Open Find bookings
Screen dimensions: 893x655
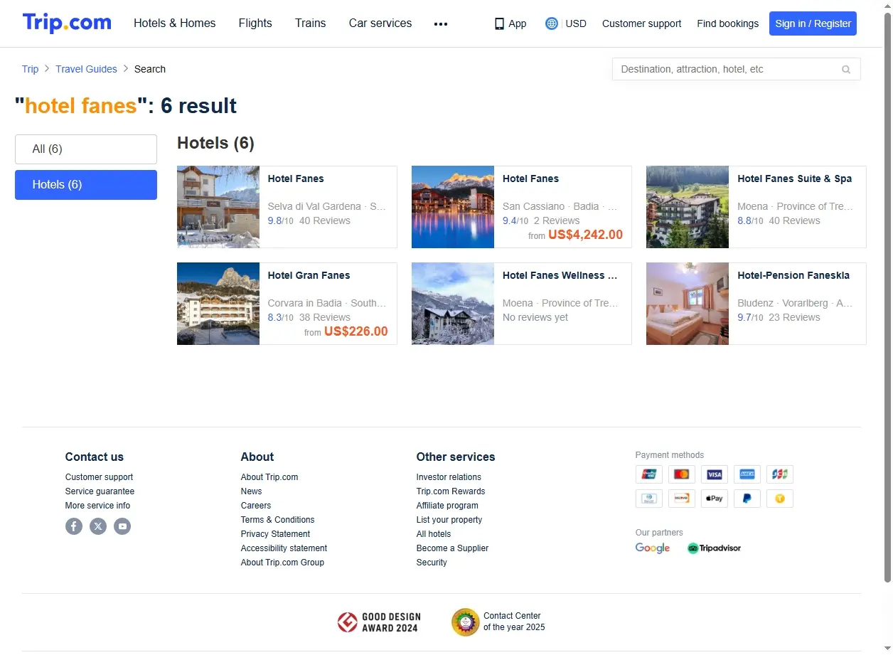tap(728, 23)
